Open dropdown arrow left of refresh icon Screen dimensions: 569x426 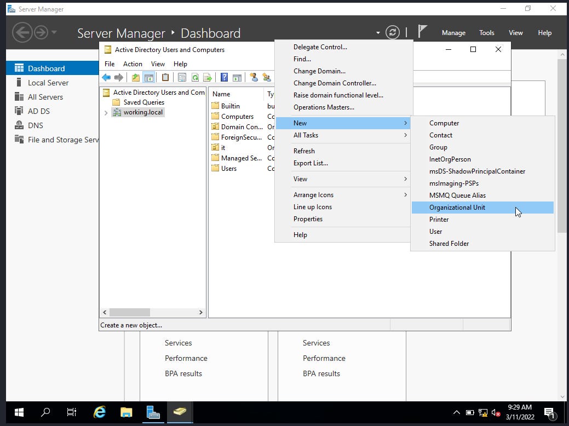pyautogui.click(x=378, y=33)
